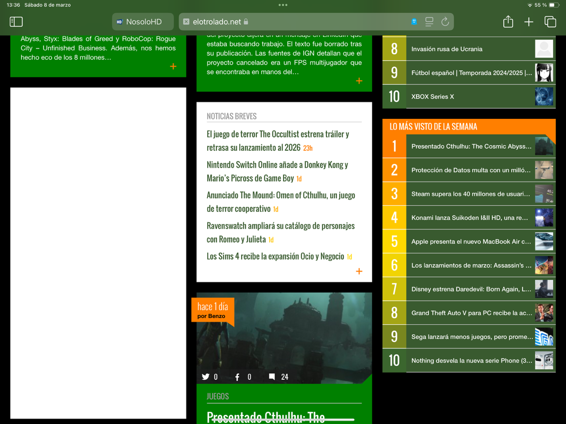566x424 pixels.
Task: Click the Lo más visto de la semana header
Action: [433, 127]
